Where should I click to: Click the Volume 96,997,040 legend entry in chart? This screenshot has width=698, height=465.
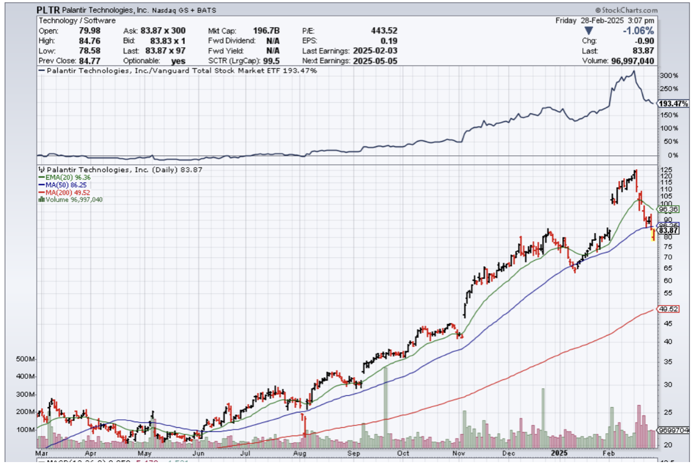[x=70, y=200]
